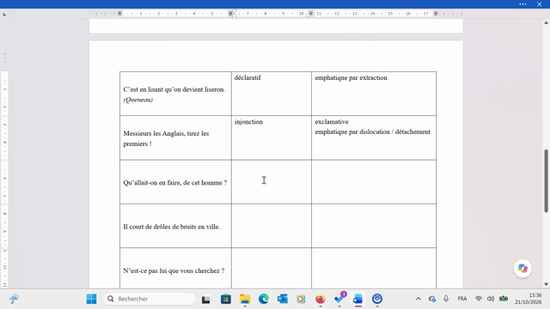Click 'N'est-ce pas lui que vous cherchez ?'
Image resolution: width=550 pixels, height=309 pixels.
174,271
